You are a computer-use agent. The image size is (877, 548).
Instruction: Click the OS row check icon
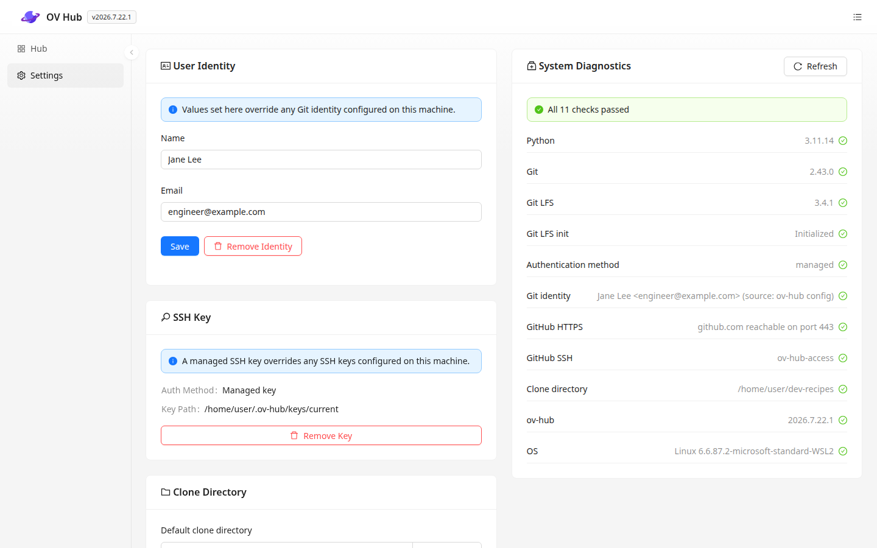843,451
